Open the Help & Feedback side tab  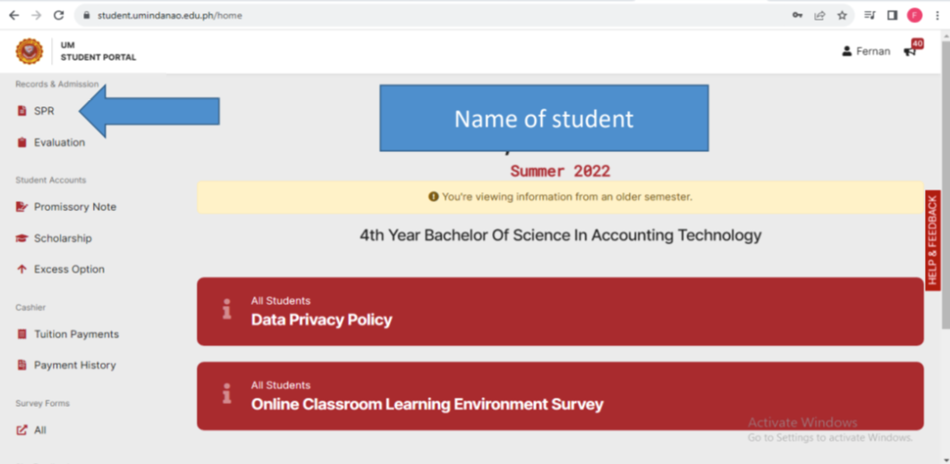pos(932,240)
